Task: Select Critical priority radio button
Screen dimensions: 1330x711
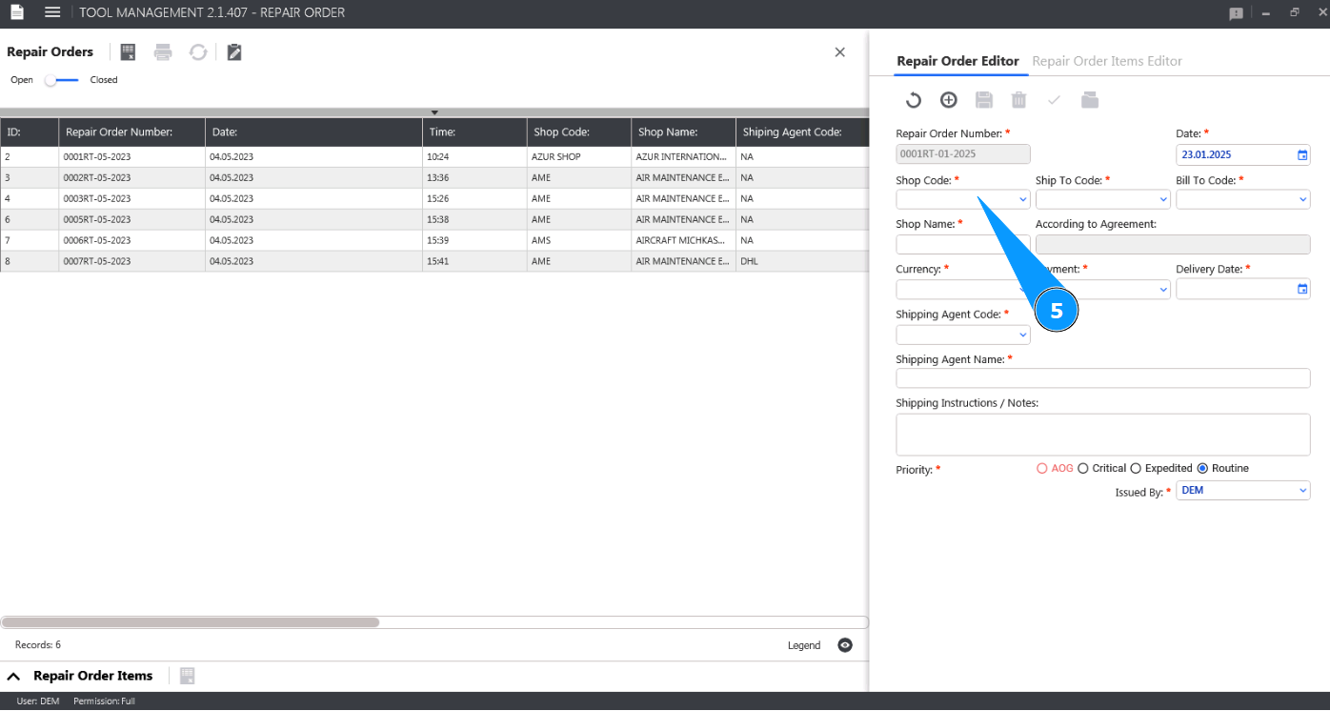Action: (x=1083, y=468)
